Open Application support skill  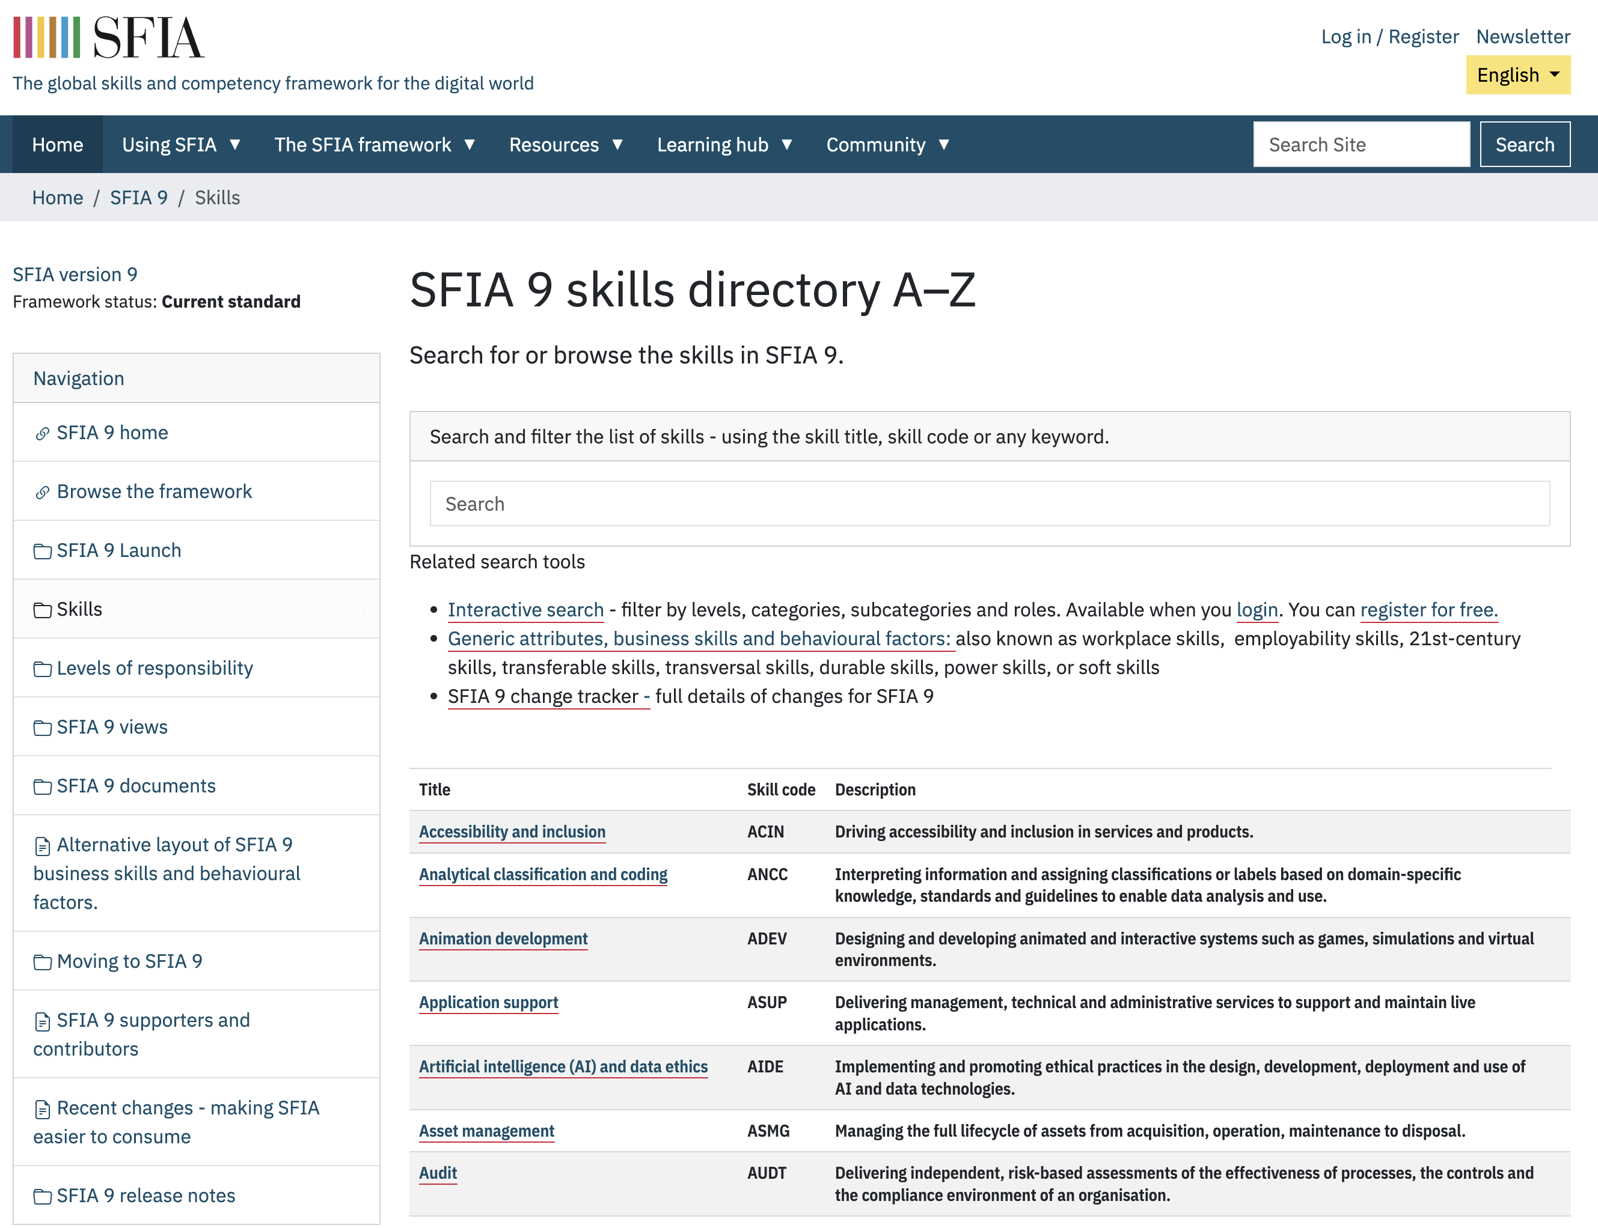pyautogui.click(x=489, y=1002)
